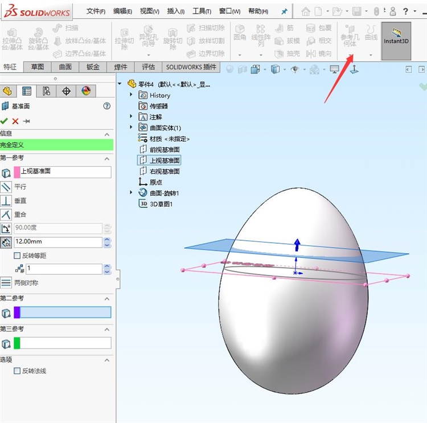Select the Fillet (圆角) tool
427x423 pixels.
coord(240,32)
